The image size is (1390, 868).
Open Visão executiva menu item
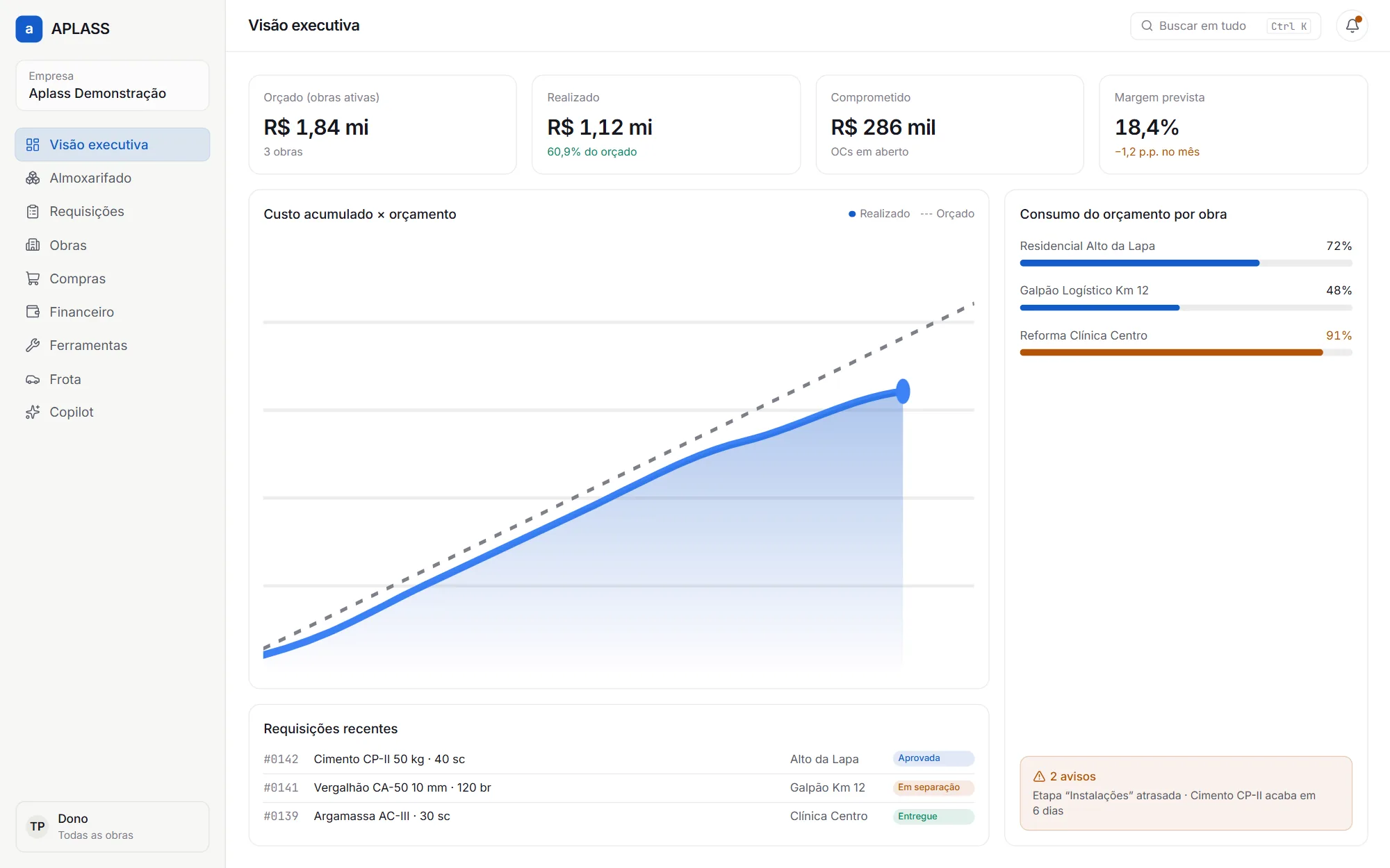click(113, 144)
